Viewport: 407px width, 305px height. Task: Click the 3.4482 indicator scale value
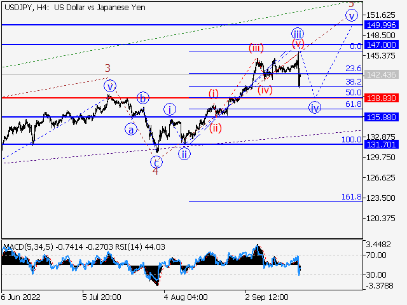point(378,244)
